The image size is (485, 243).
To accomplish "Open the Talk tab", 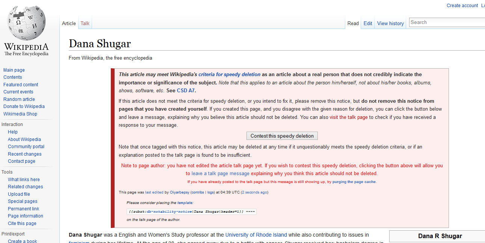I will click(x=85, y=23).
